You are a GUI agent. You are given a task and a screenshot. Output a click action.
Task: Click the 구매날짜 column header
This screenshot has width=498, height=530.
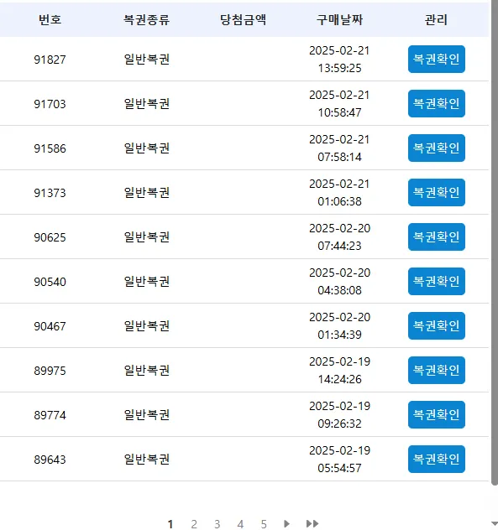click(339, 19)
